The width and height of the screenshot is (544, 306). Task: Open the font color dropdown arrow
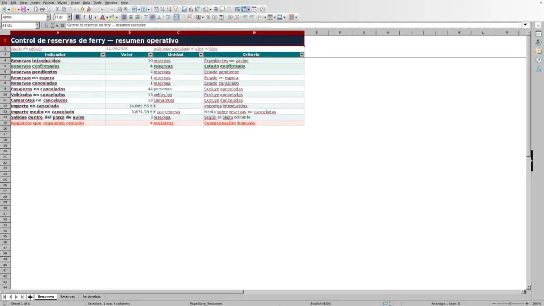tap(107, 18)
